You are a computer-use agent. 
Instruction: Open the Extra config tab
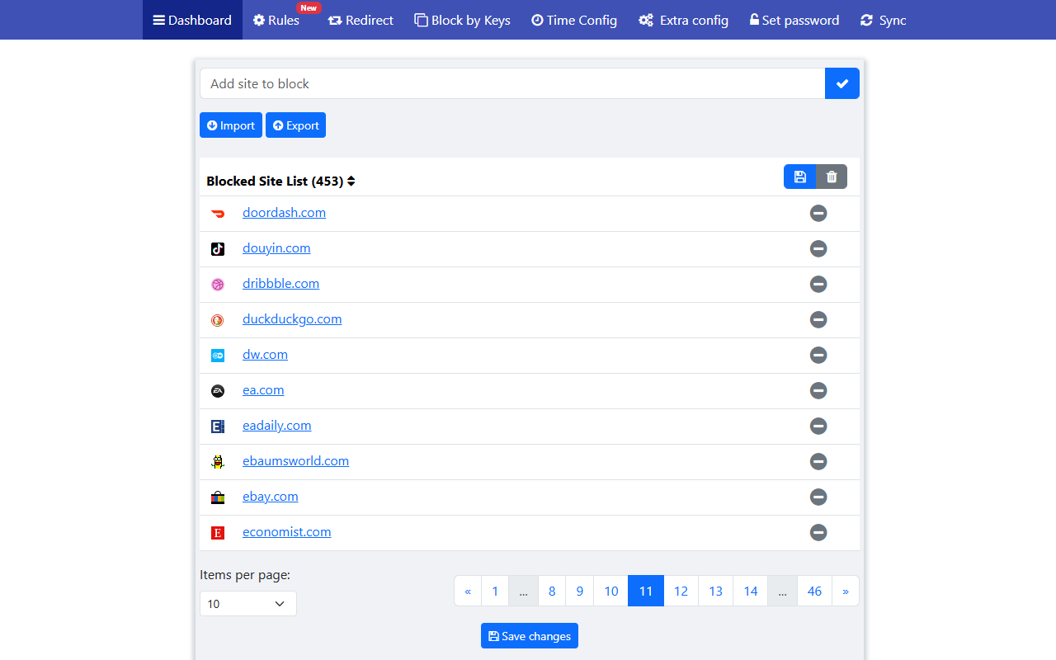[683, 20]
